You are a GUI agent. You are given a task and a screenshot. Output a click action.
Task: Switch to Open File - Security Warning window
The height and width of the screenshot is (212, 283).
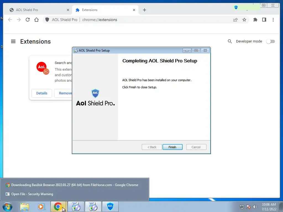click(x=75, y=194)
